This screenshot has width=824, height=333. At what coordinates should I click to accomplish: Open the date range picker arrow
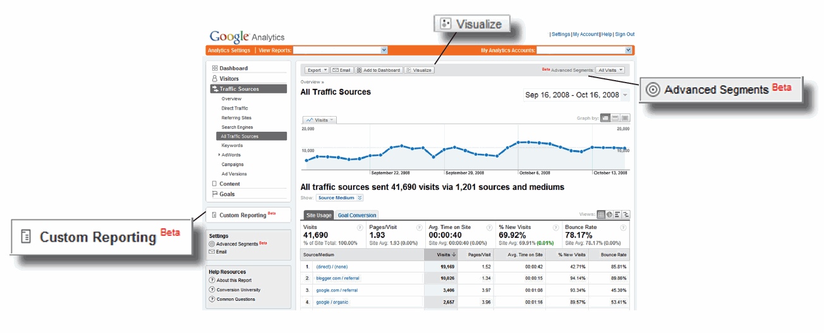click(x=626, y=95)
